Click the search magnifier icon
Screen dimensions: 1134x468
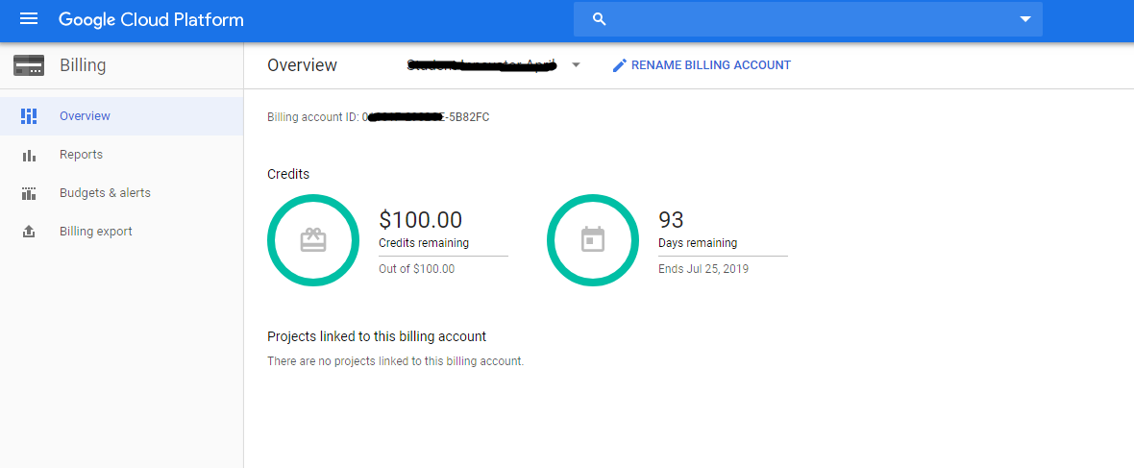click(x=599, y=19)
